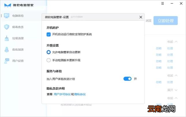Open the 隐私协议 link
Screen dimensions: 186x117
[80, 94]
